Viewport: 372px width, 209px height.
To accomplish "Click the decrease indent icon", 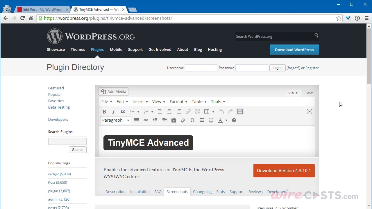I will coord(155,120).
